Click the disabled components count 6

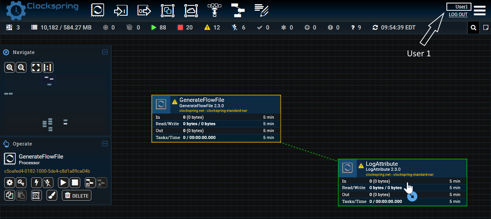pyautogui.click(x=239, y=28)
